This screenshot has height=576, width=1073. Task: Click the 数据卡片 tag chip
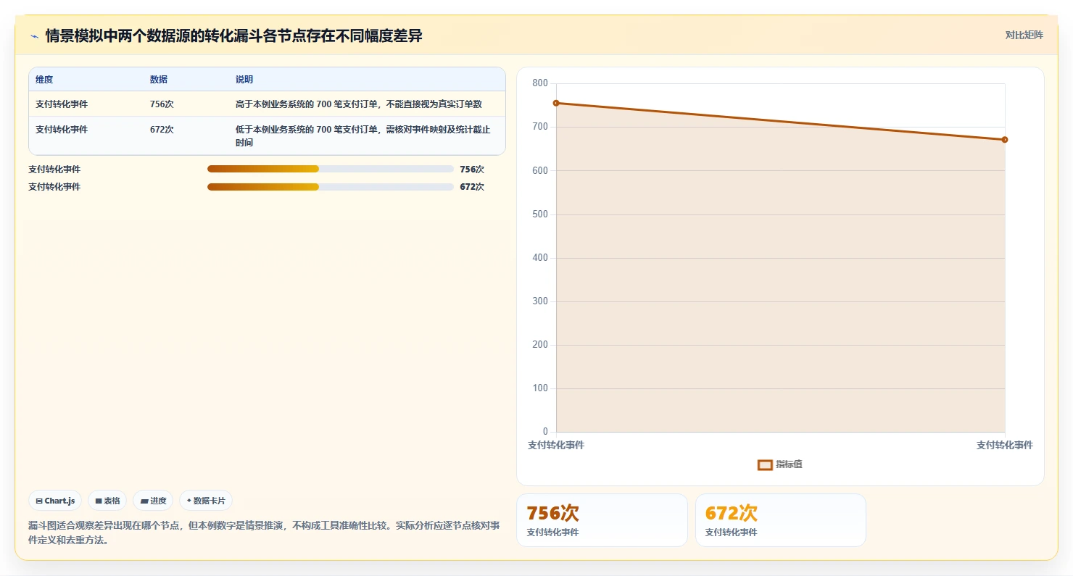click(206, 501)
